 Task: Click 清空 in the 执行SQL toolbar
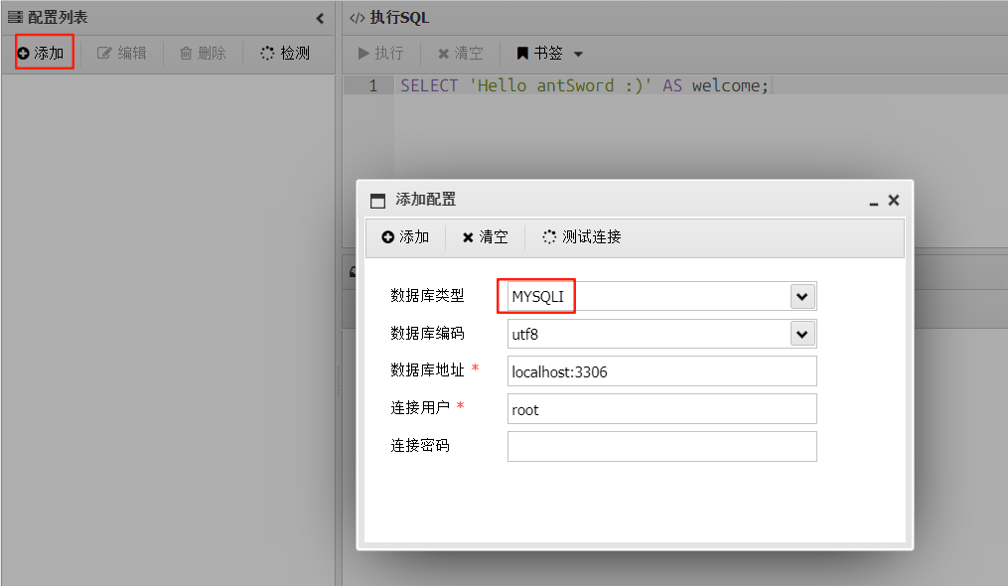click(x=460, y=53)
